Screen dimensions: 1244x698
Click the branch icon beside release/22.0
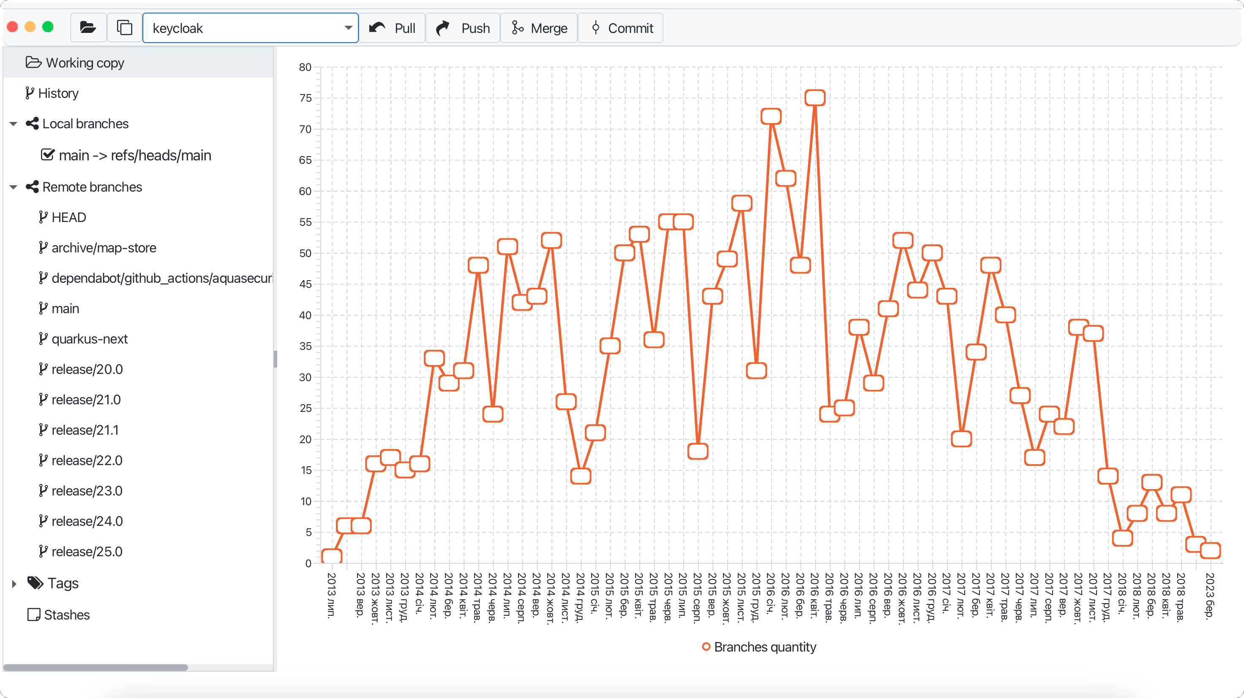43,461
